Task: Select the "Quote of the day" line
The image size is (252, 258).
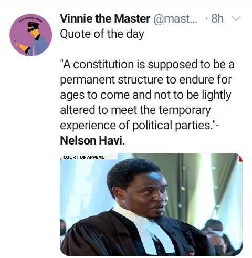Action: coord(102,34)
